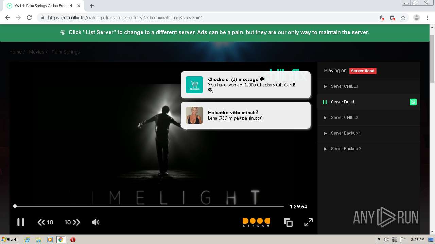The height and width of the screenshot is (244, 435).
Task: Mute the video player volume
Action: (x=95, y=222)
